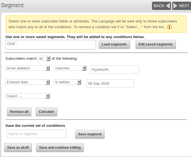Click the saved segments 'Click' input box

(x=51, y=45)
